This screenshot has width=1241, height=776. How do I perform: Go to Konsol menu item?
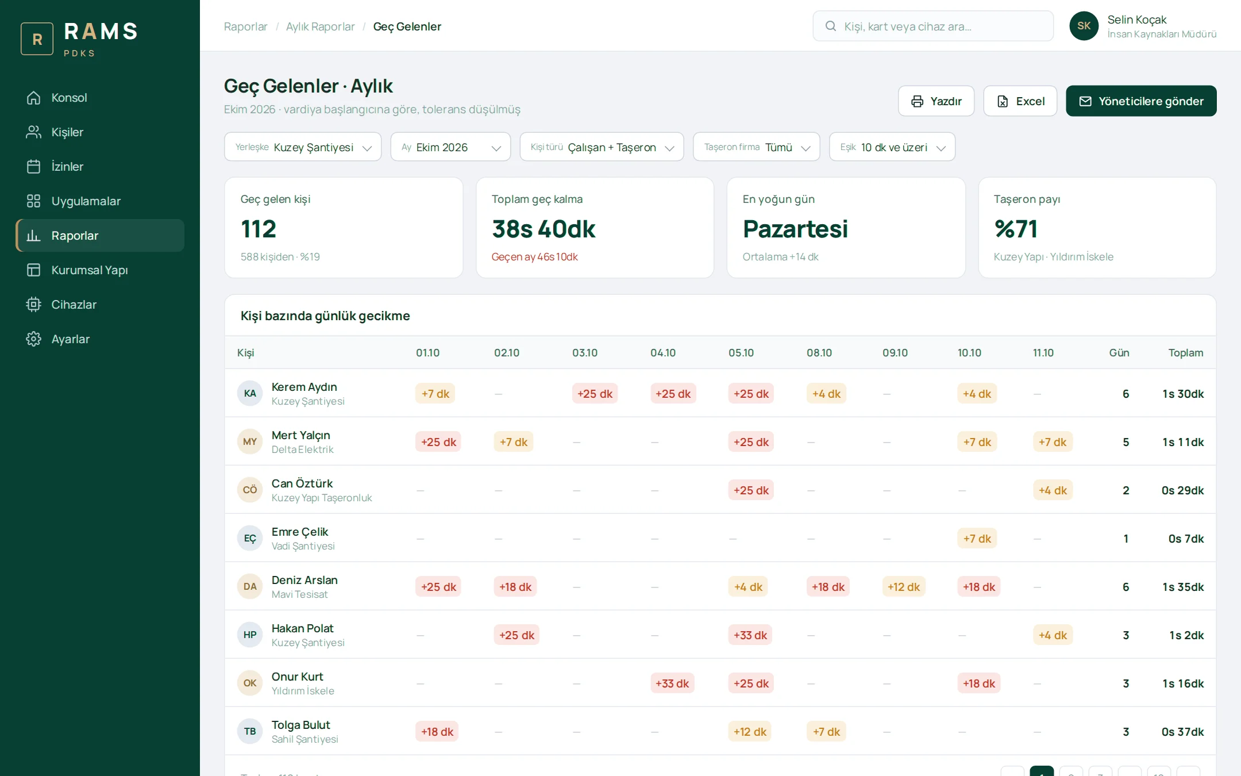100,98
